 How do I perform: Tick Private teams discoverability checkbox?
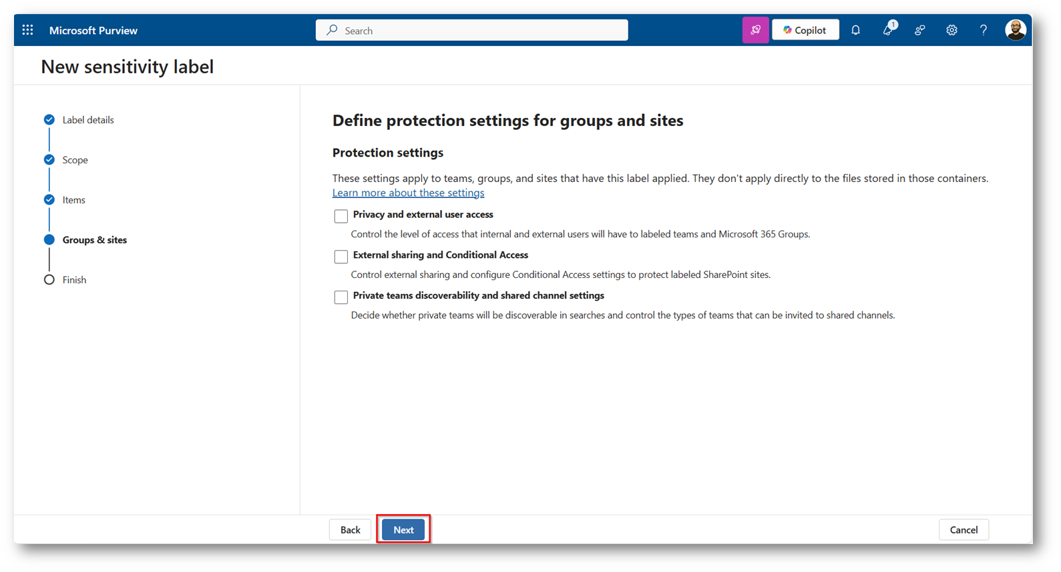pos(341,297)
